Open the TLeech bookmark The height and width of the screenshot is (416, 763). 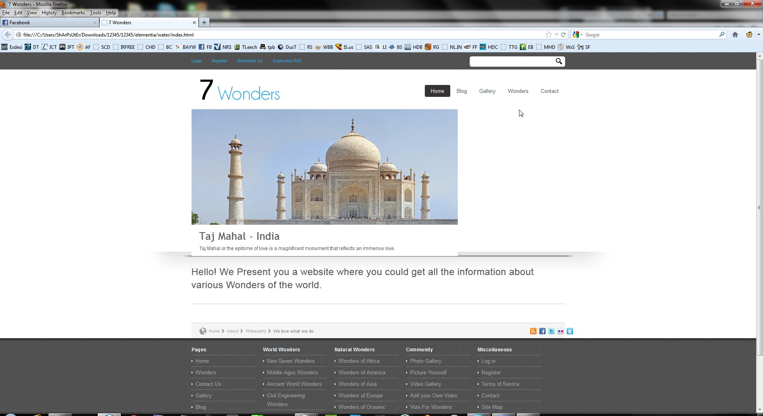tap(246, 47)
